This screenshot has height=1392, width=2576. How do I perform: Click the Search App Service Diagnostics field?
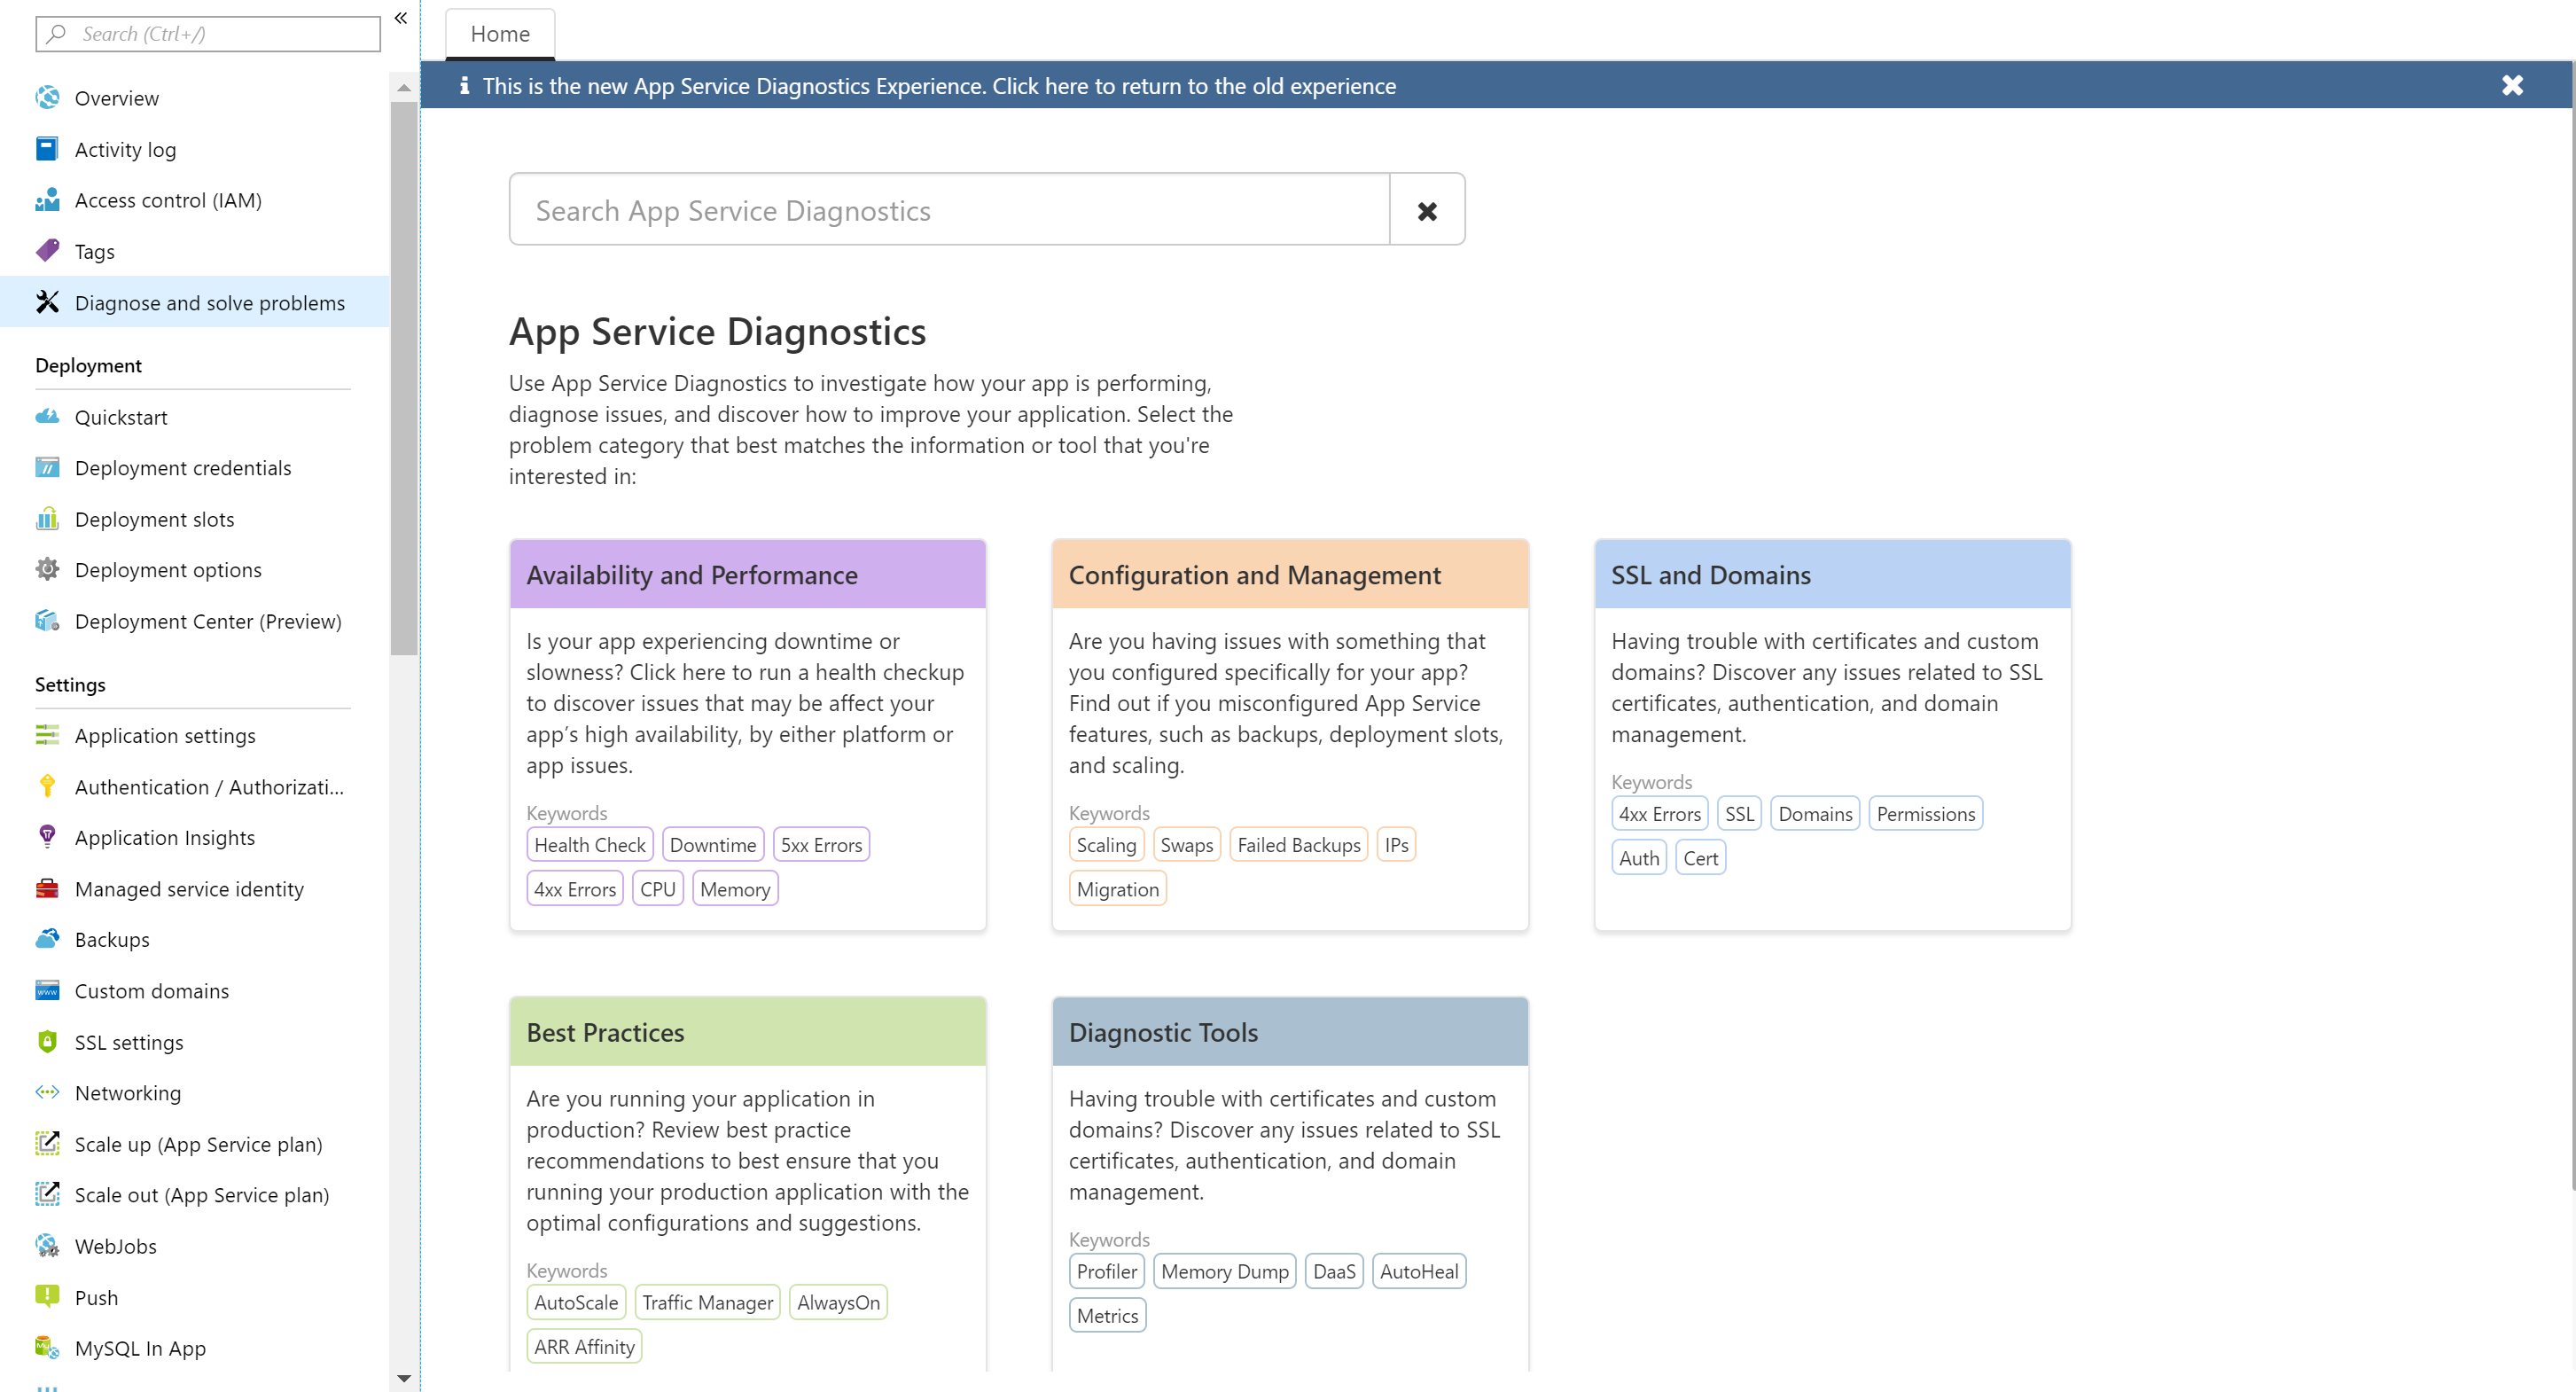coord(948,210)
